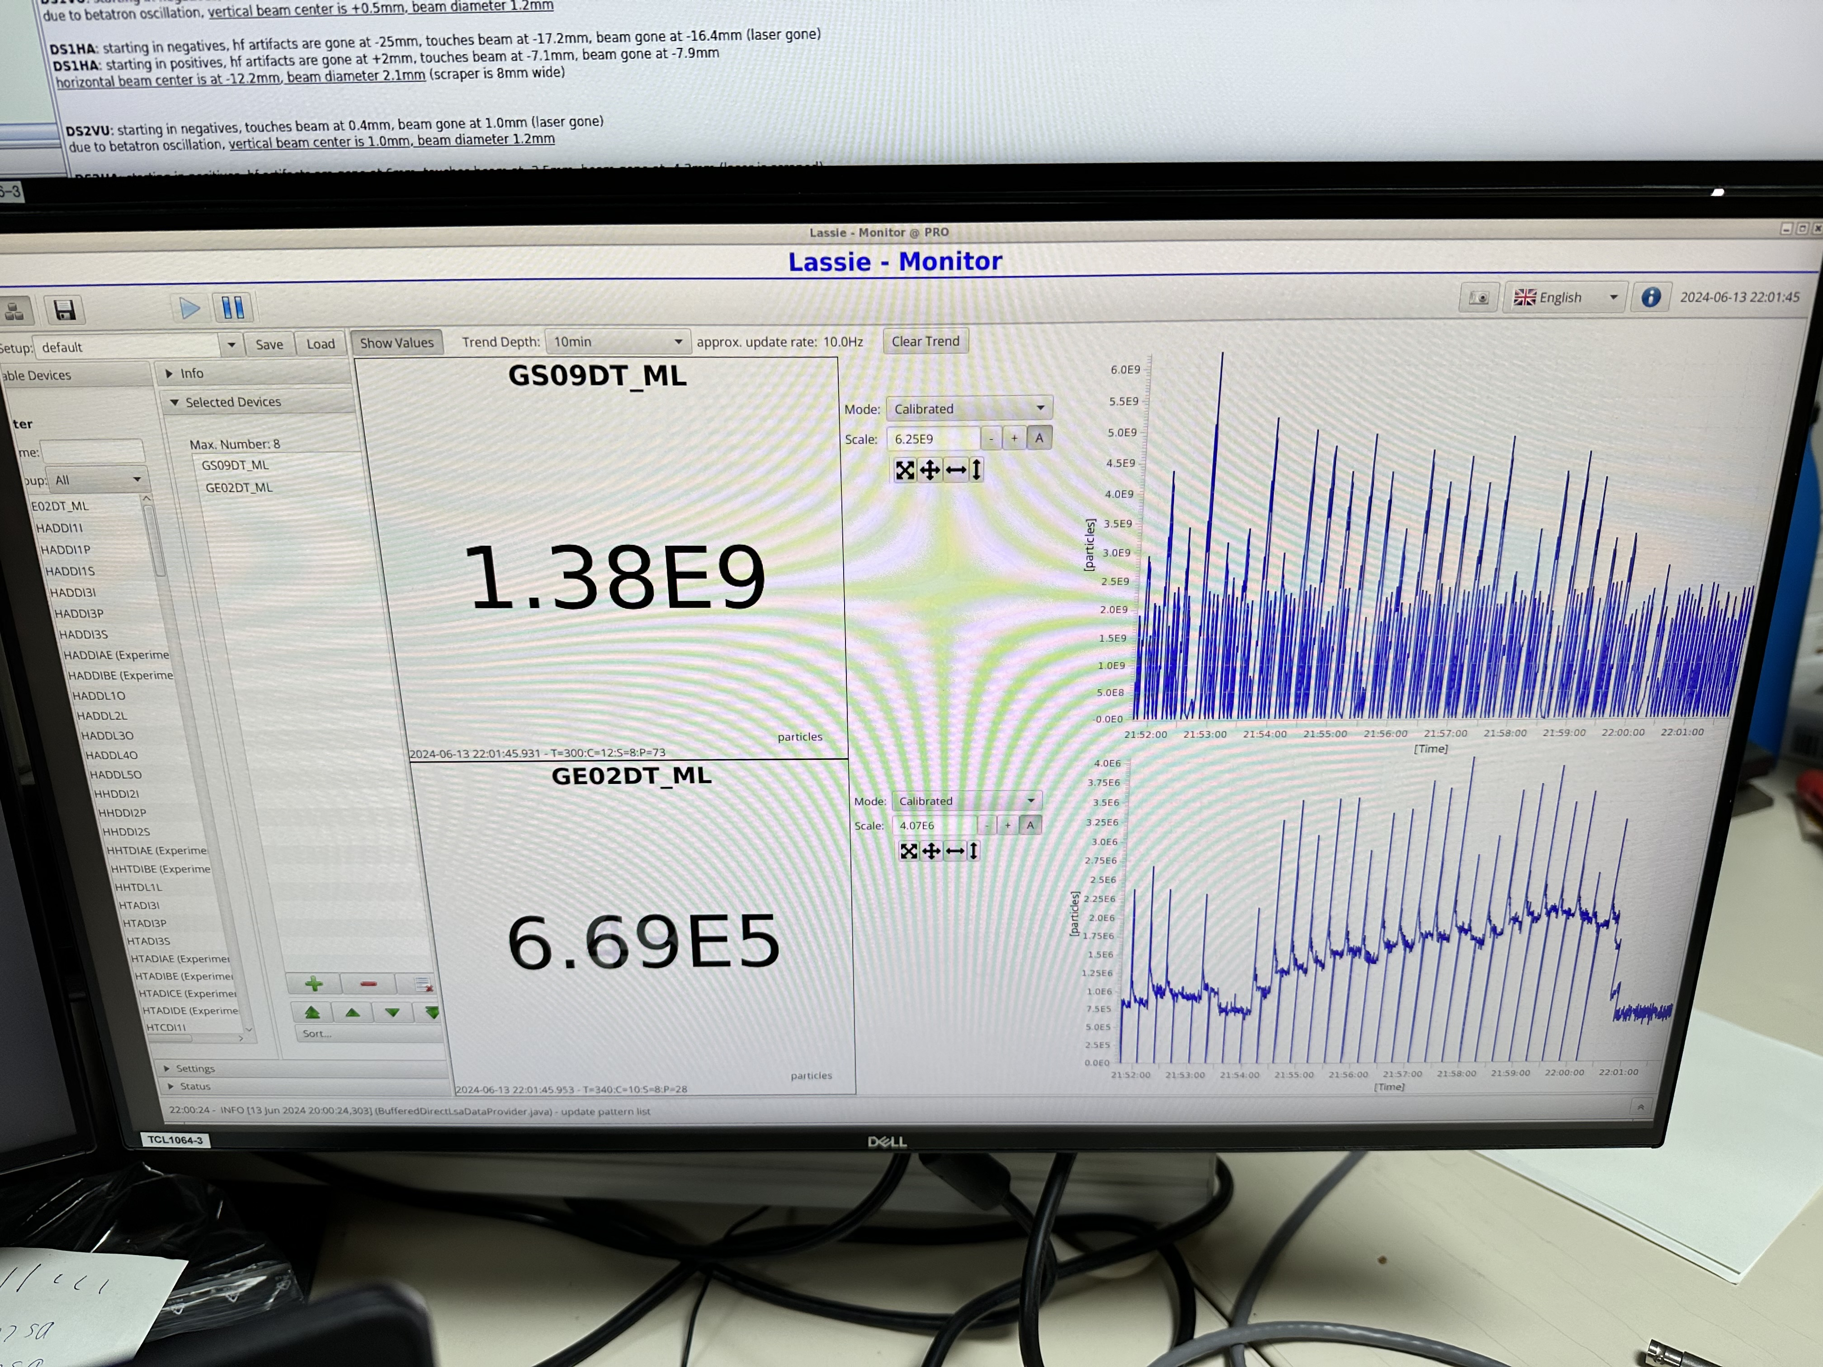Open the English language dropdown
Viewport: 1823px width, 1367px height.
(x=1565, y=297)
